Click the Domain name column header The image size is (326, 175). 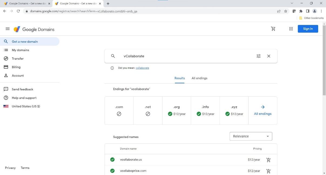coord(128,149)
